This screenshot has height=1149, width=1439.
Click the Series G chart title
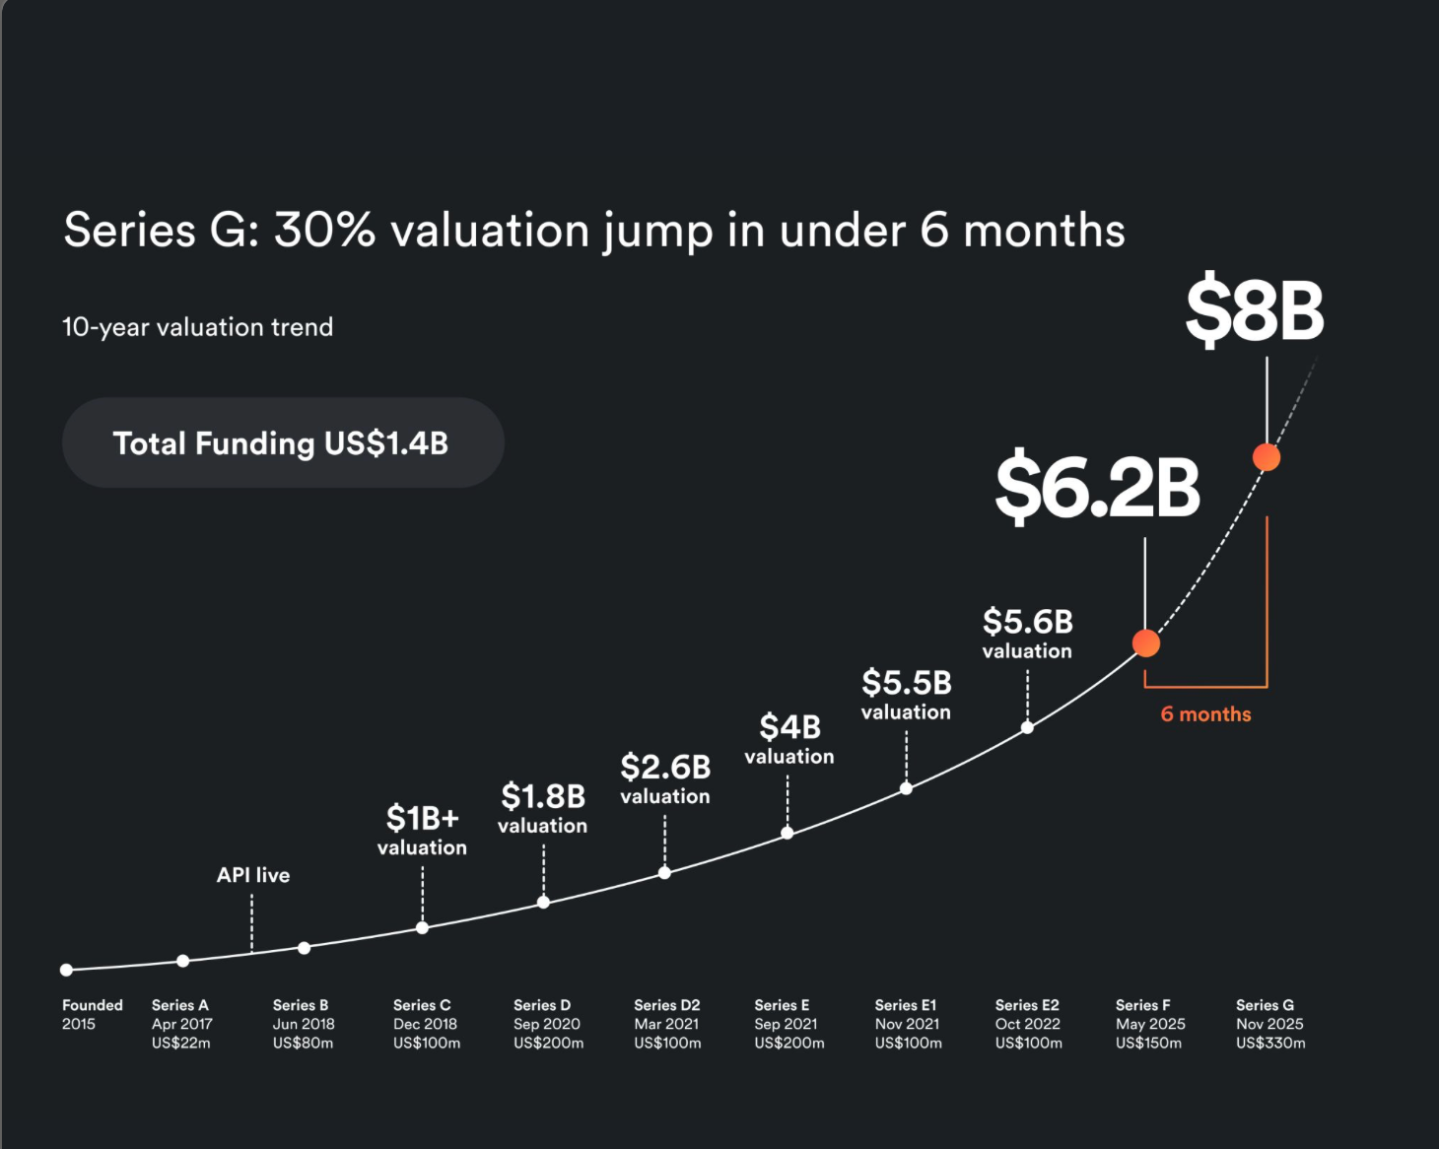coord(593,231)
